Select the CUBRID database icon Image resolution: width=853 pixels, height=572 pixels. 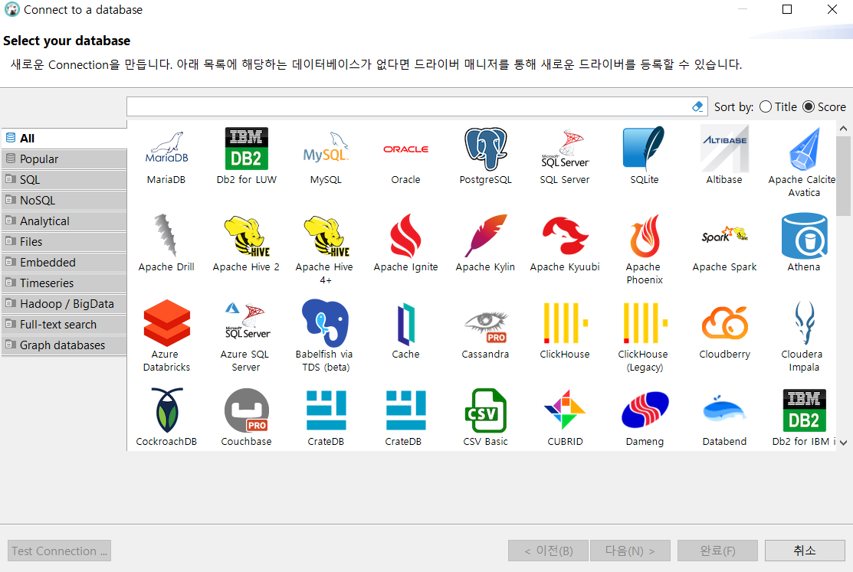point(565,410)
